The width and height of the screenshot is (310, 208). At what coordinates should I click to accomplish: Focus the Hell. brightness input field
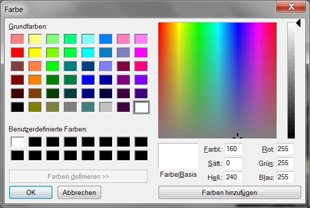point(234,177)
